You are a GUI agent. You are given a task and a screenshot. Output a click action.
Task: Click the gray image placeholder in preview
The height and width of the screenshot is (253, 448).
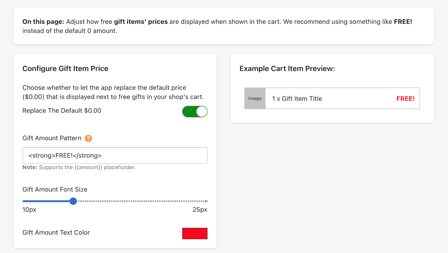255,98
